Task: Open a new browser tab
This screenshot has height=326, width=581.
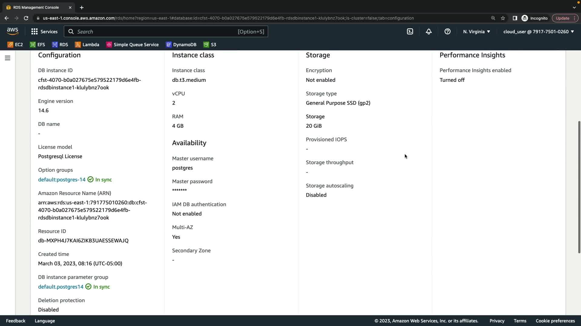Action: point(81,8)
